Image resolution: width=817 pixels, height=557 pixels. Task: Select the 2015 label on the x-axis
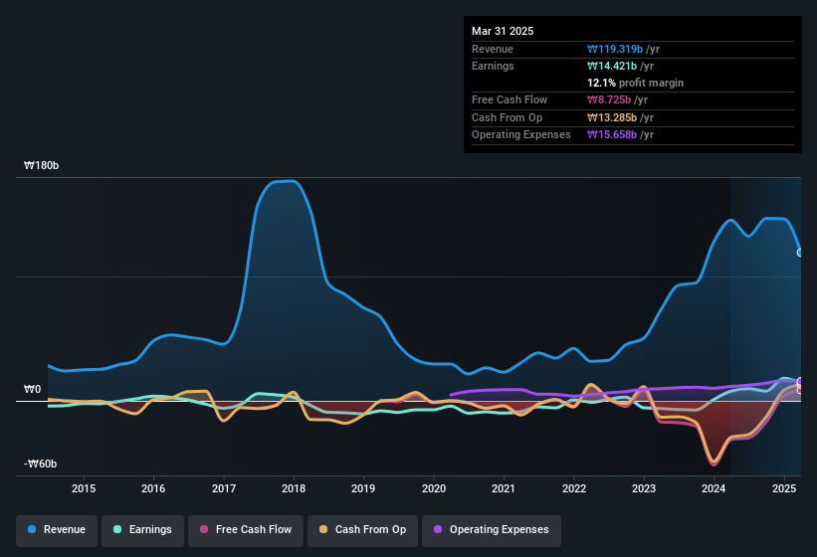[84, 488]
